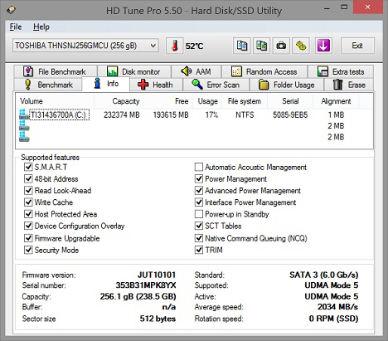The height and width of the screenshot is (341, 388).
Task: Click the Serial column header
Action: [x=290, y=101]
